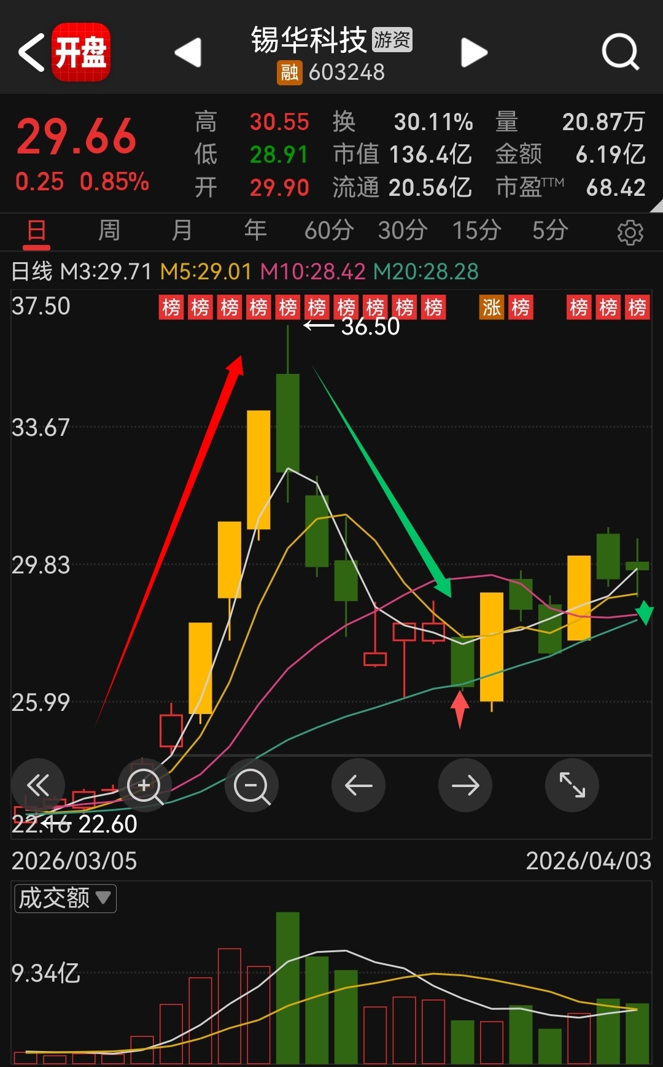The width and height of the screenshot is (663, 1067).
Task: Tap market cap 136.4亿
Action: pyautogui.click(x=430, y=155)
